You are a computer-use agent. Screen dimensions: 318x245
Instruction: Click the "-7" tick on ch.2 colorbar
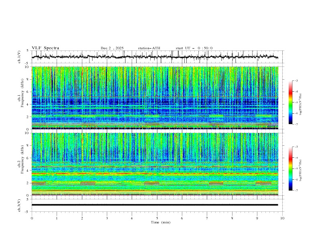pos(296,190)
